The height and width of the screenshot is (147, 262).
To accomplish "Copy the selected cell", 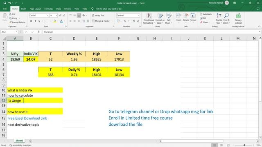I will tap(13, 18).
